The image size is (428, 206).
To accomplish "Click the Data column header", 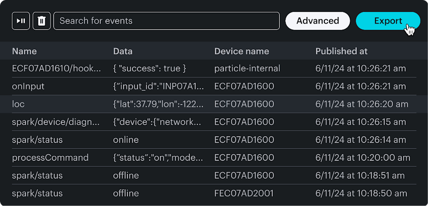I will tap(123, 51).
